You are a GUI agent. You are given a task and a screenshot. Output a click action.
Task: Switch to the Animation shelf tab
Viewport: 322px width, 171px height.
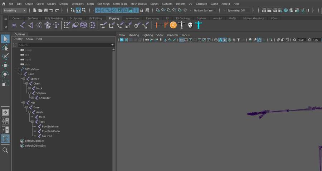click(x=132, y=18)
